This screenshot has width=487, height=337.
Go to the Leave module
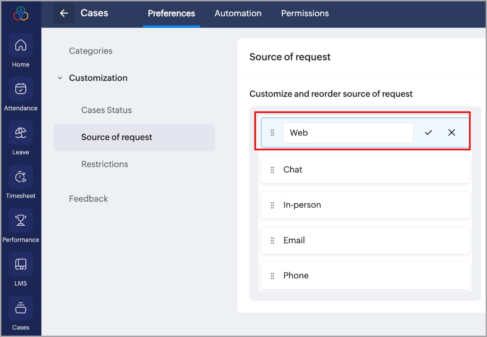(x=21, y=133)
